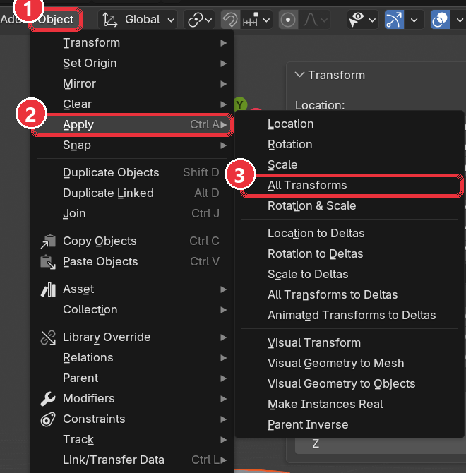466x473 pixels.
Task: Open the Link/Transfer Data submenu
Action: point(132,460)
